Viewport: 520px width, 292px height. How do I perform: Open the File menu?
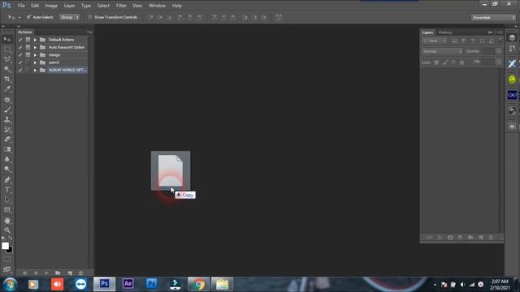coord(21,6)
